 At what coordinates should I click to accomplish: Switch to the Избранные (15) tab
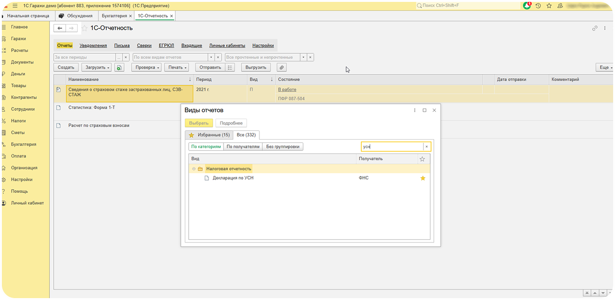click(x=209, y=135)
